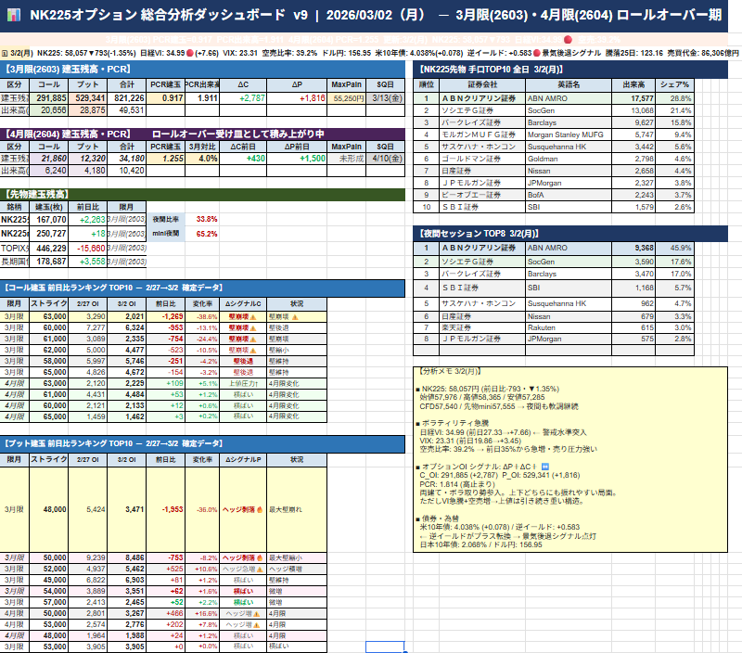Click the 4月限(2604) rollover section header
This screenshot has width=742, height=653.
pyautogui.click(x=202, y=134)
